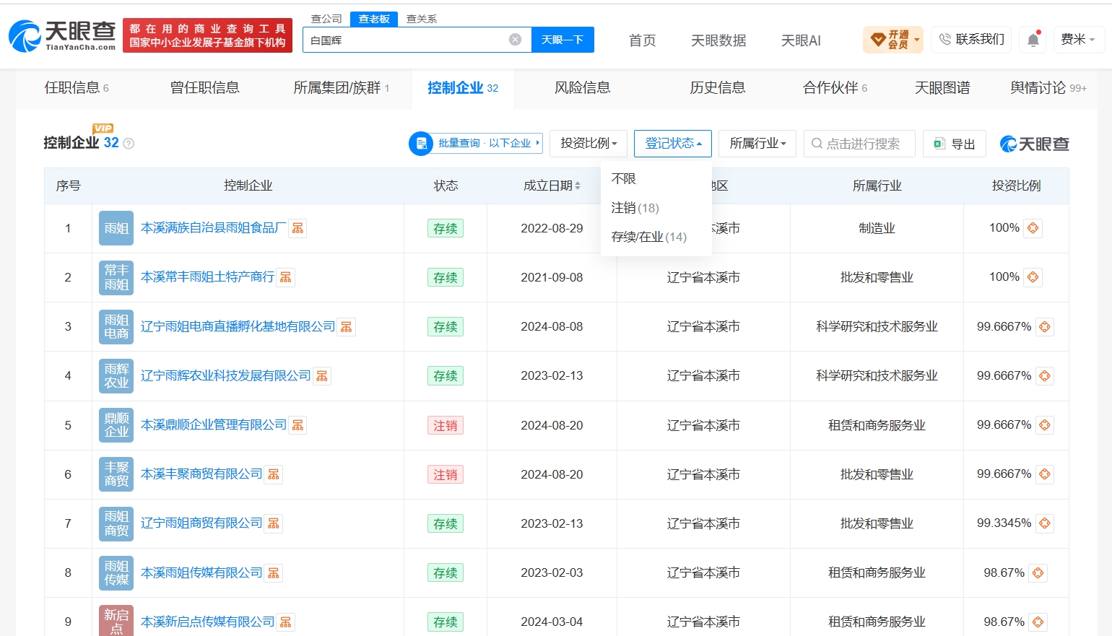Screen dimensions: 1112x636
Task: Open equity chart icon for 辽宁雨姐商贸有限公司
Action: [x=273, y=523]
